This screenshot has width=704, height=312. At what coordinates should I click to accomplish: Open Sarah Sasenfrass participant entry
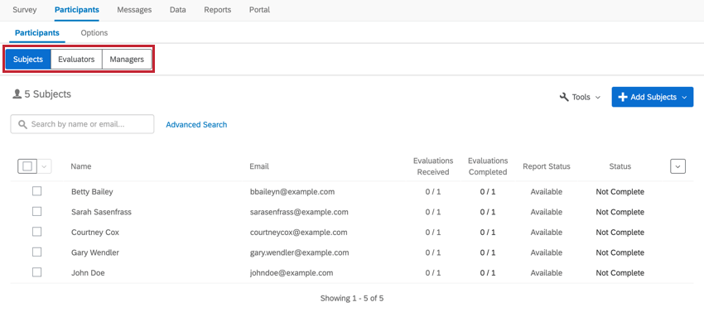[x=102, y=212]
